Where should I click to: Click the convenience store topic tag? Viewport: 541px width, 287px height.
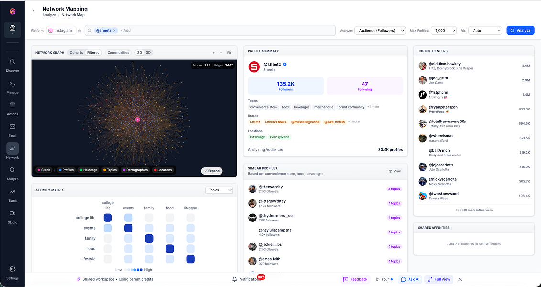(264, 107)
